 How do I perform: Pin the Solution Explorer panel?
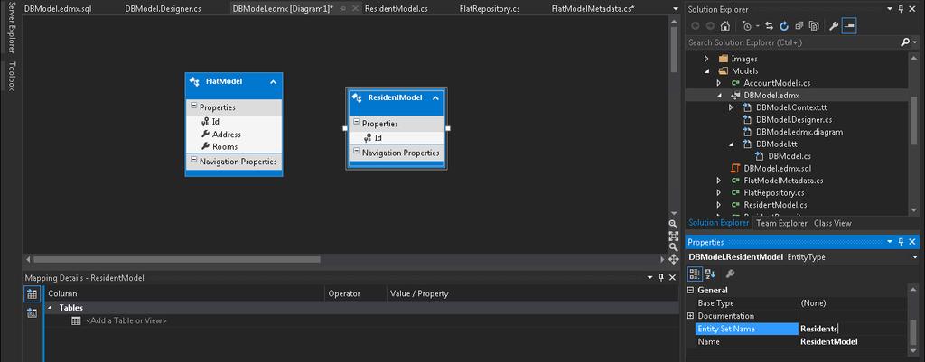point(901,9)
